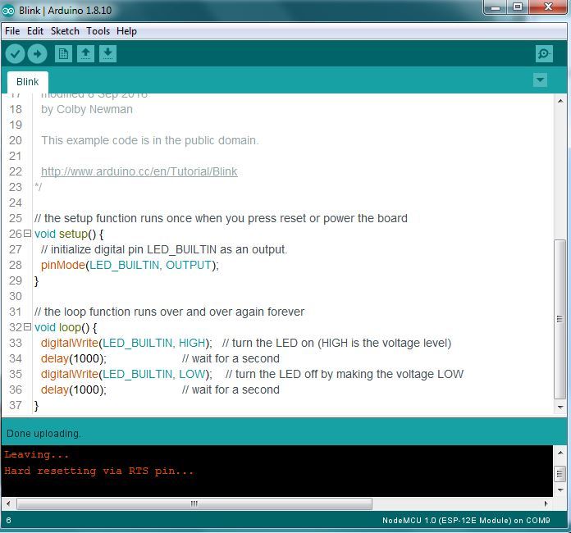Image resolution: width=571 pixels, height=533 pixels.
Task: Open the File menu
Action: pos(12,31)
